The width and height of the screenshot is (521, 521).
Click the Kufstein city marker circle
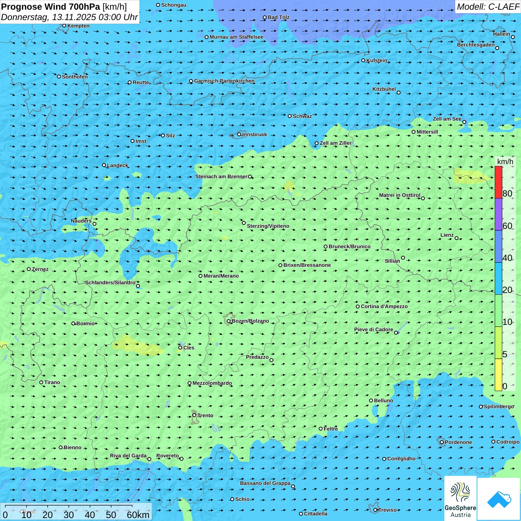tap(364, 60)
